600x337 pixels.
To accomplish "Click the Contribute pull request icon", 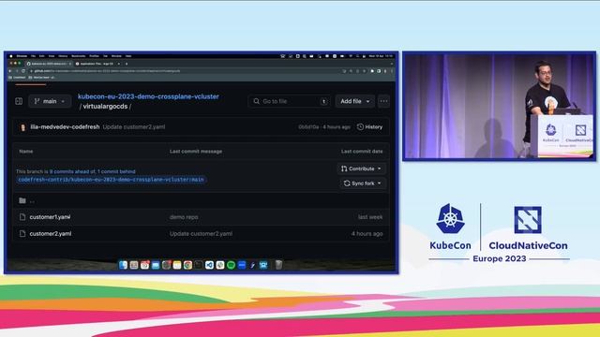I will pyautogui.click(x=344, y=168).
